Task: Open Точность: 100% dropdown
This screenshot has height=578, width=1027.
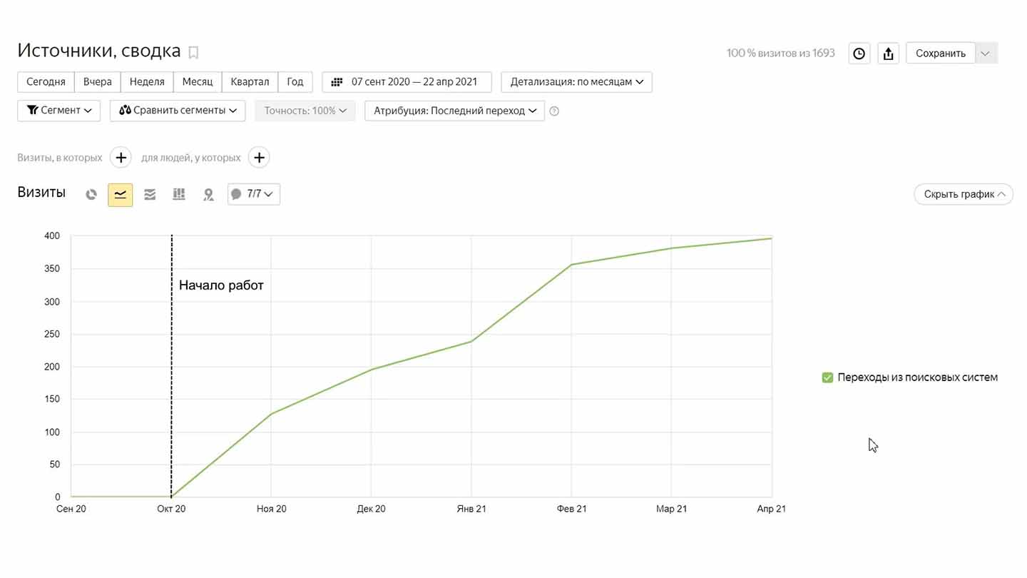Action: tap(305, 111)
